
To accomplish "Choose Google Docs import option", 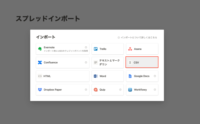I will click(x=142, y=76).
